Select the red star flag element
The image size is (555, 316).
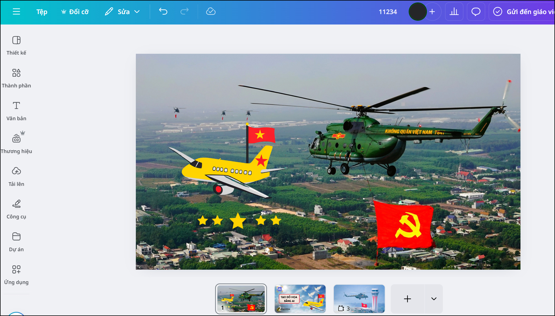[x=261, y=134]
